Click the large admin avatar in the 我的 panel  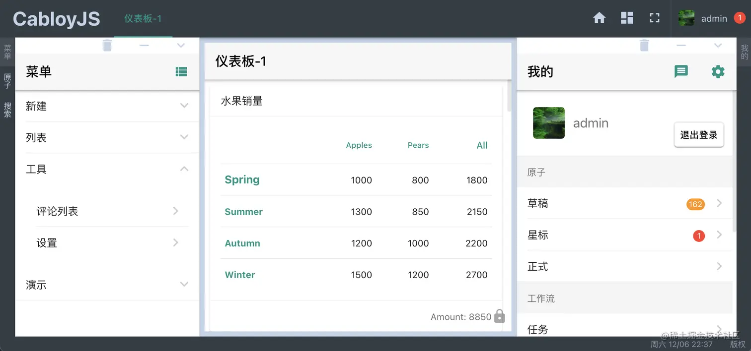(x=549, y=123)
